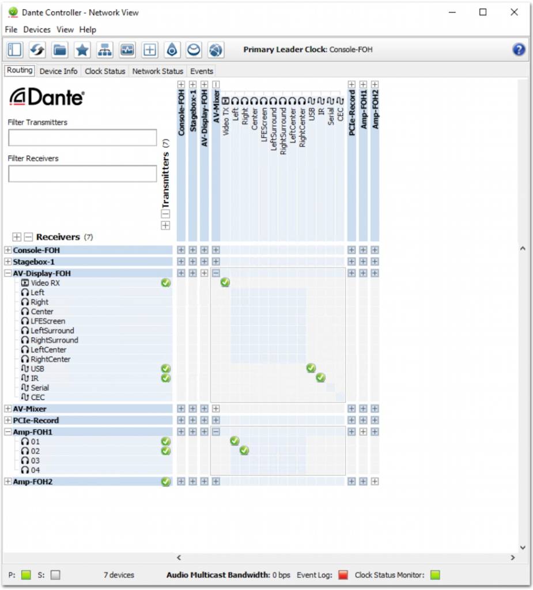Click the Primary status green indicator

coord(26,575)
